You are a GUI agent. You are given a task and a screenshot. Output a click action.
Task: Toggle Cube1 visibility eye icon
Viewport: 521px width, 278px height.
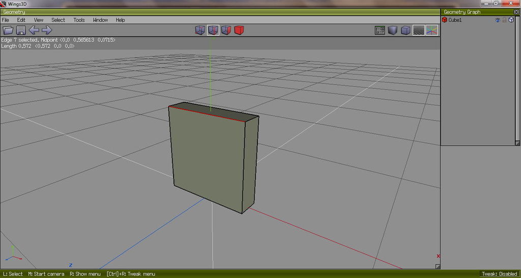[x=498, y=20]
